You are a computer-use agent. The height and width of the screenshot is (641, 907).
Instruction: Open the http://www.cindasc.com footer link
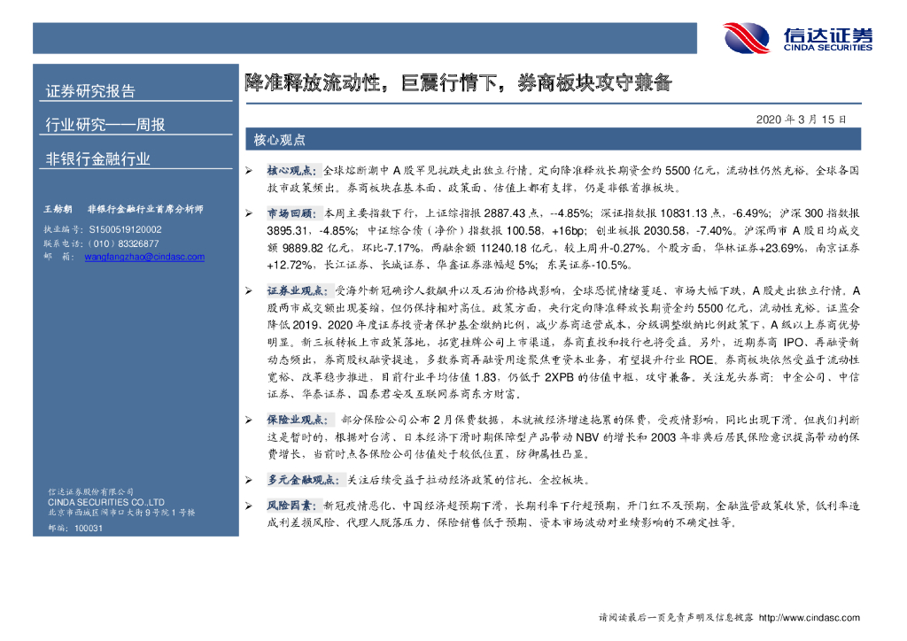click(x=810, y=618)
